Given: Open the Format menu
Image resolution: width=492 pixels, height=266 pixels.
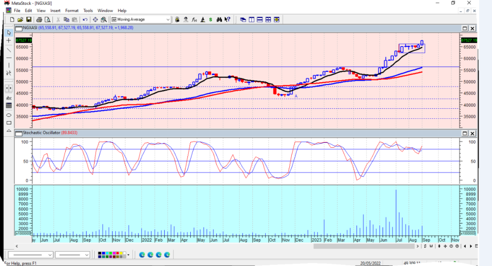Looking at the screenshot, I should tap(72, 10).
